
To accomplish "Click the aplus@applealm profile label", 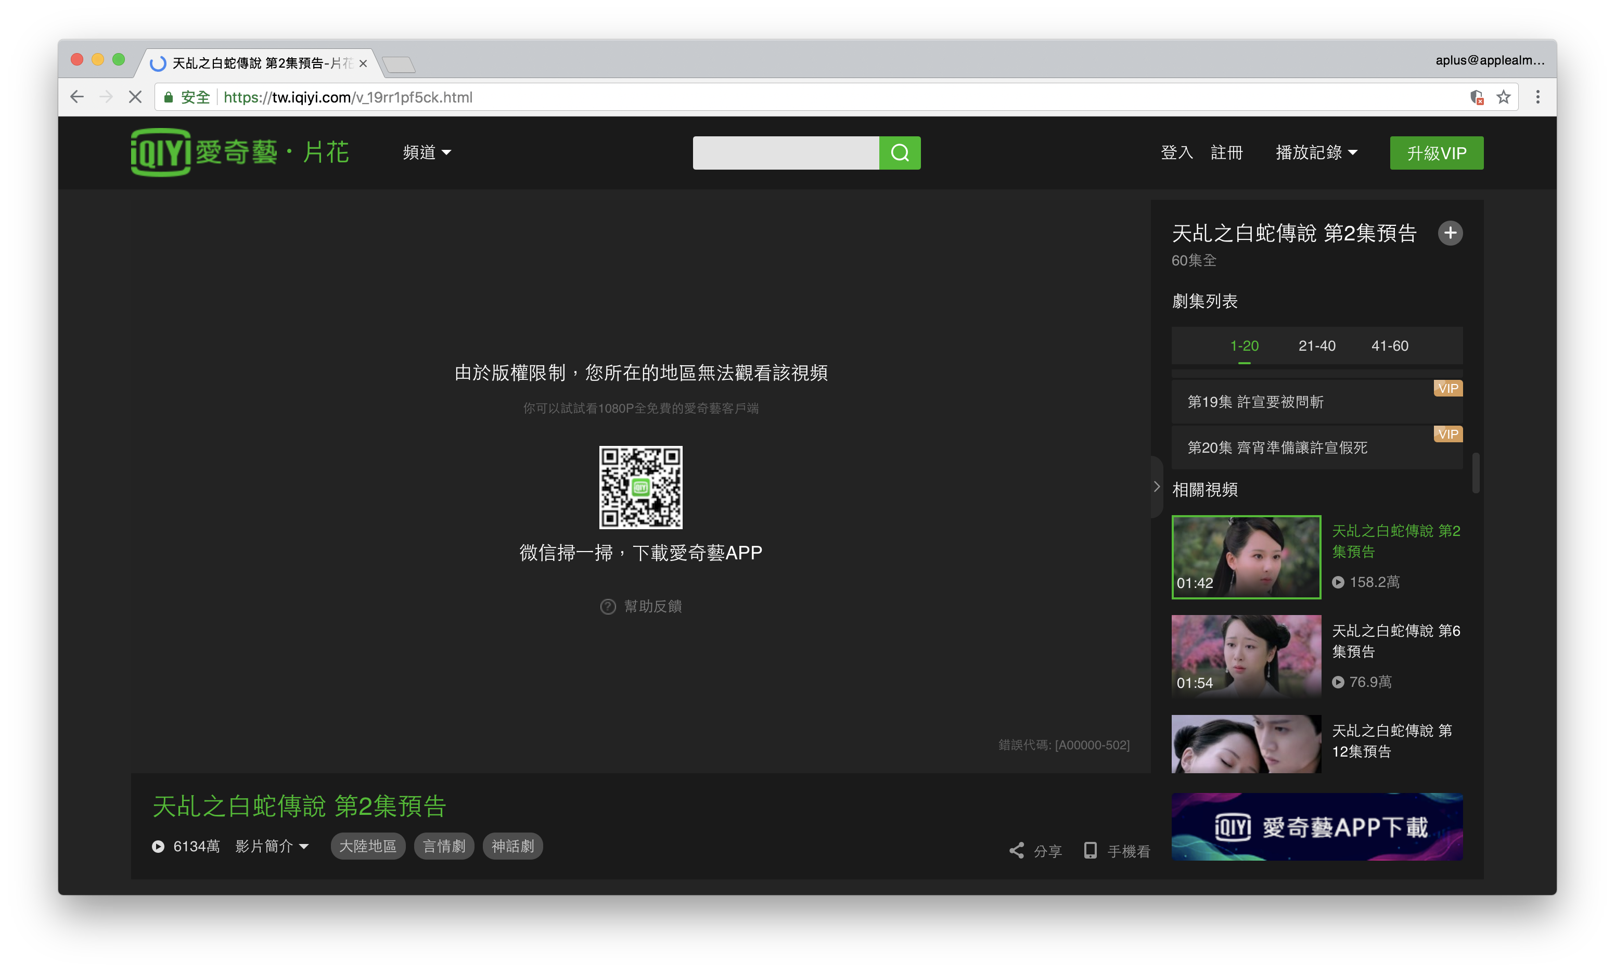I will pyautogui.click(x=1489, y=60).
